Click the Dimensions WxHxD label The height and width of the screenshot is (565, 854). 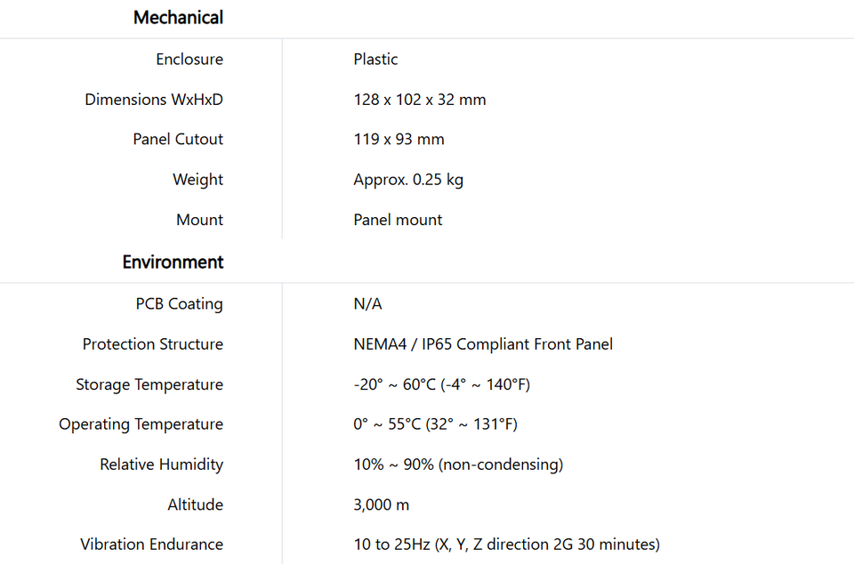pos(154,99)
